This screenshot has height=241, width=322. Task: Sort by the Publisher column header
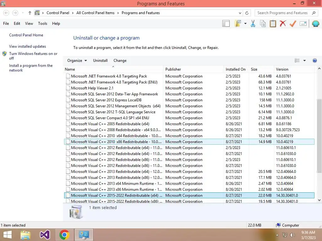193,69
